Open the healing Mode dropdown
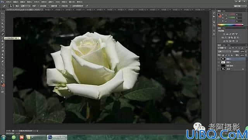The width and height of the screenshot is (248, 140). pyautogui.click(x=25, y=6)
